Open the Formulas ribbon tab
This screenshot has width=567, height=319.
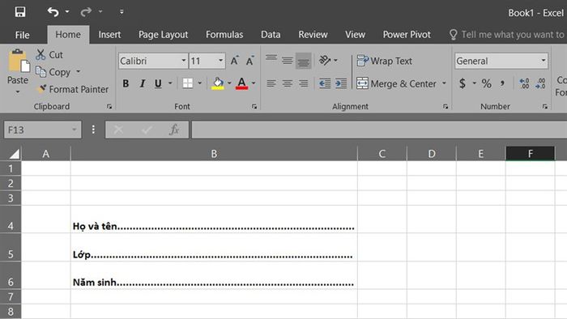click(224, 34)
